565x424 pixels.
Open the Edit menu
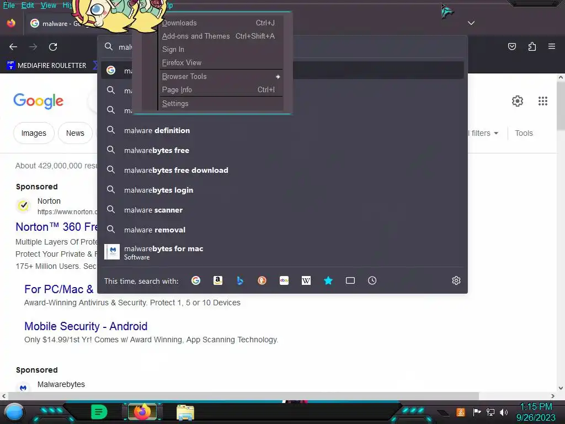28,5
